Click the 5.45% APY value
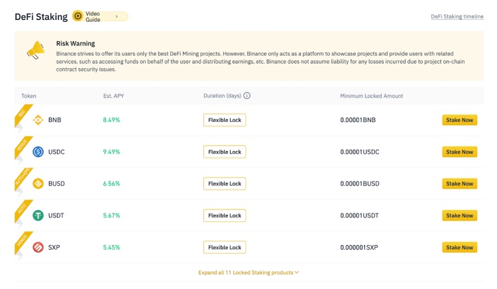Viewport: 497px width, 289px height. click(111, 247)
